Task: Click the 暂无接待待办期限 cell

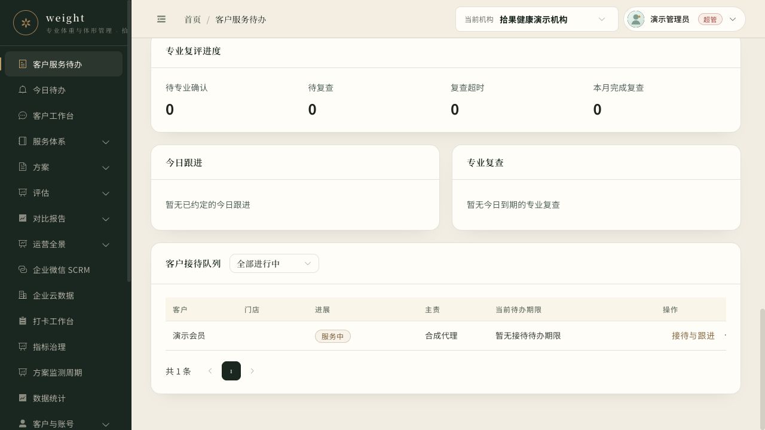Action: tap(528, 336)
